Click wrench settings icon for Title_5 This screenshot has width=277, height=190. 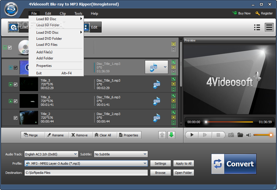pyautogui.click(x=173, y=79)
